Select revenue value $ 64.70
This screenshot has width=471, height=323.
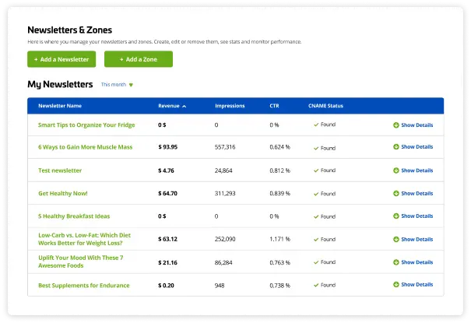tap(168, 193)
